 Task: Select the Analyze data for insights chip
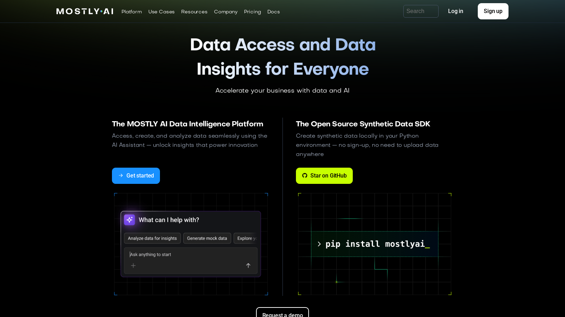(x=152, y=238)
